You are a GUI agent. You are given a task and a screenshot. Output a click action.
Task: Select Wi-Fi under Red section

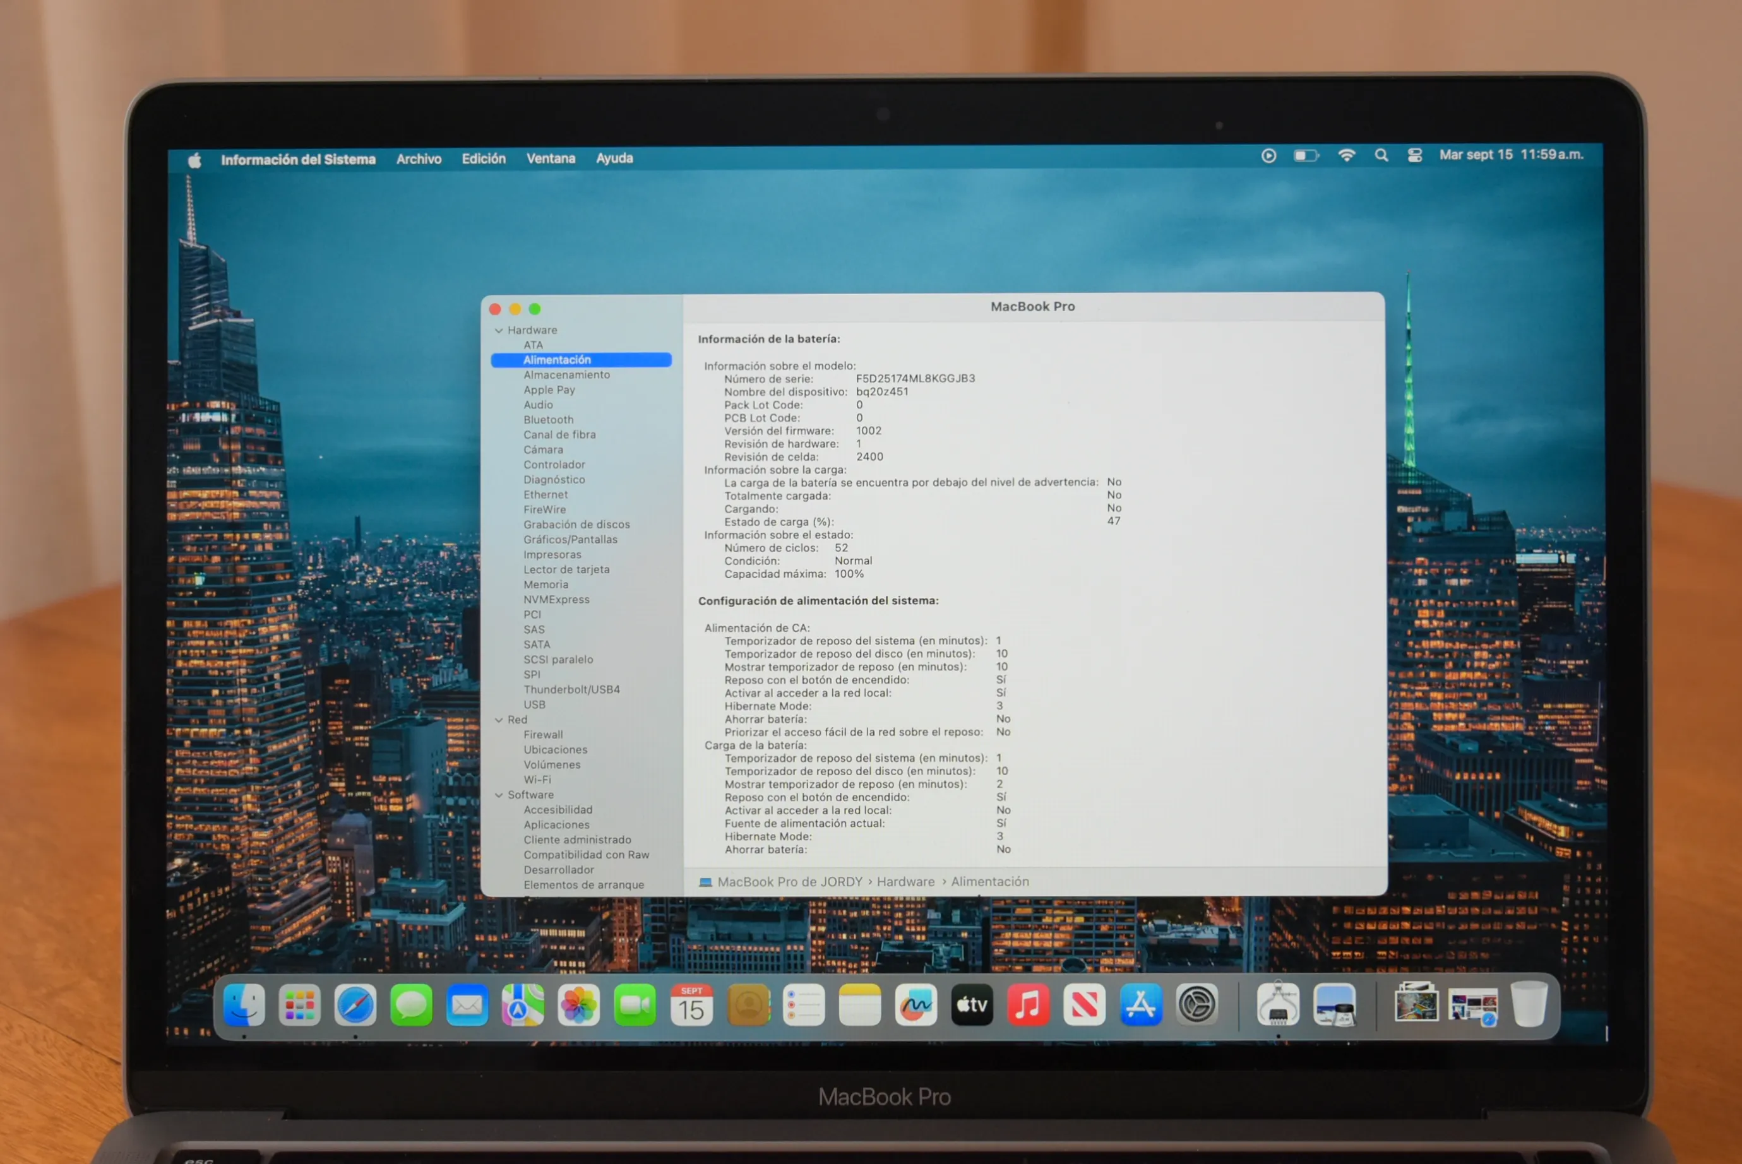(x=537, y=780)
